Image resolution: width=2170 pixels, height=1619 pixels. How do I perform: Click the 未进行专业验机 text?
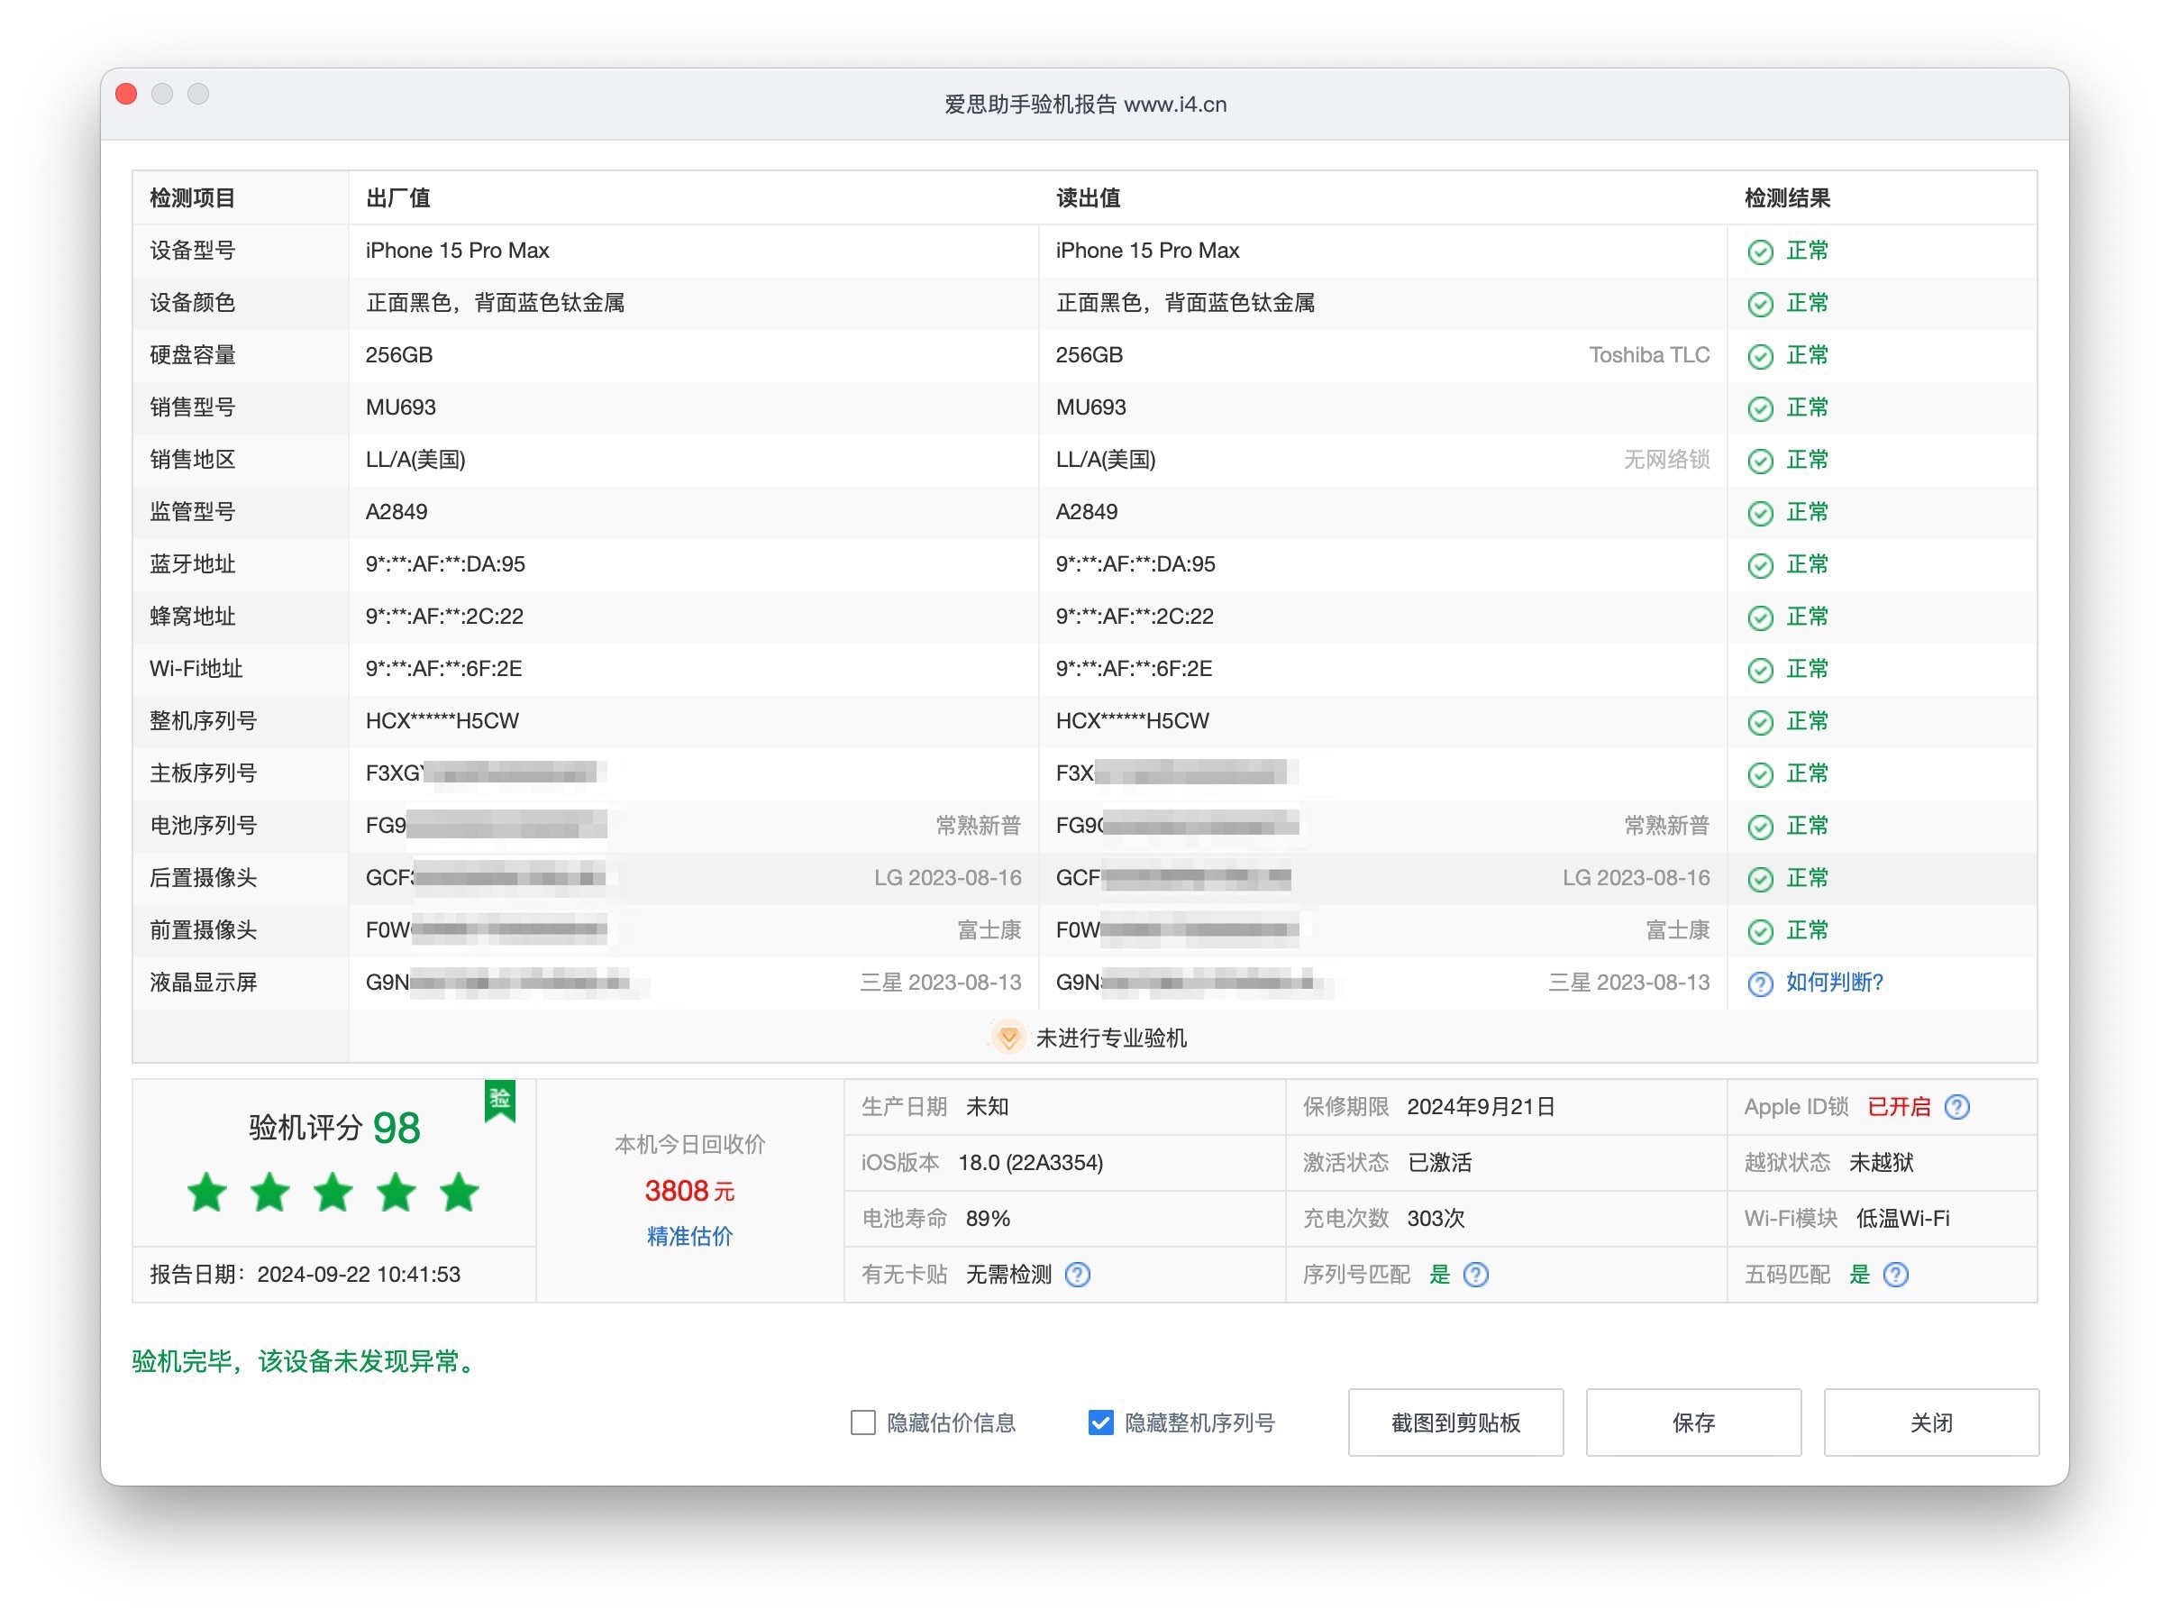tap(1111, 1038)
